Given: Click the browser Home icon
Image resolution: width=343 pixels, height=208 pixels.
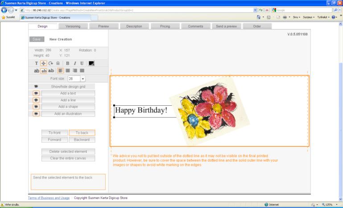Looking at the screenshot, I should 259,17.
